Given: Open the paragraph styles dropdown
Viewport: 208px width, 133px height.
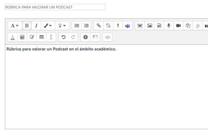Looking at the screenshot, I should tap(15, 26).
